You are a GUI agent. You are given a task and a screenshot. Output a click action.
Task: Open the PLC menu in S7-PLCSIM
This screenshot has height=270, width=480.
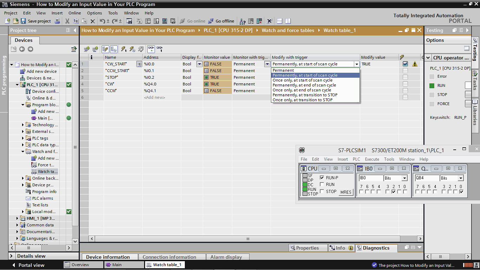click(x=356, y=159)
